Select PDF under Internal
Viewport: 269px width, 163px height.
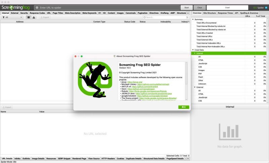click(x=229, y=74)
